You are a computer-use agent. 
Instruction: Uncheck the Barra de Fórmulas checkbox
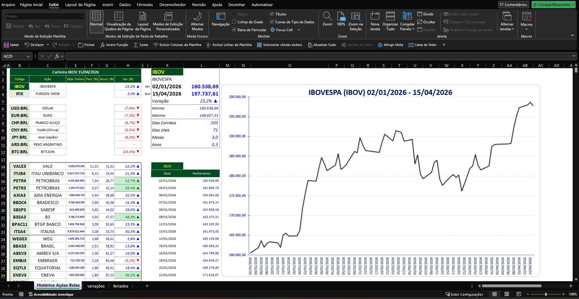[x=234, y=30]
